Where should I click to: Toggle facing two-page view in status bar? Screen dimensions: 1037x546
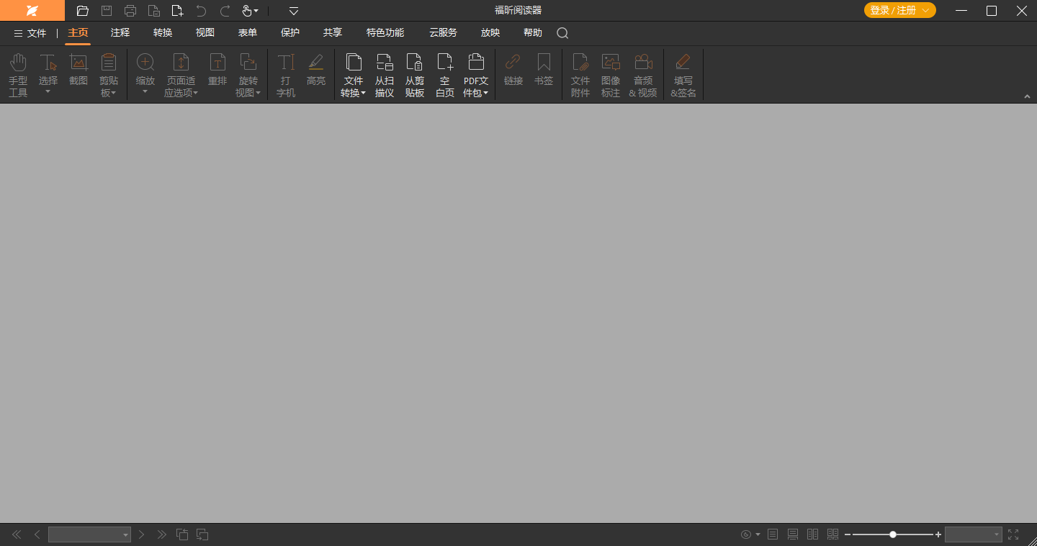click(813, 534)
